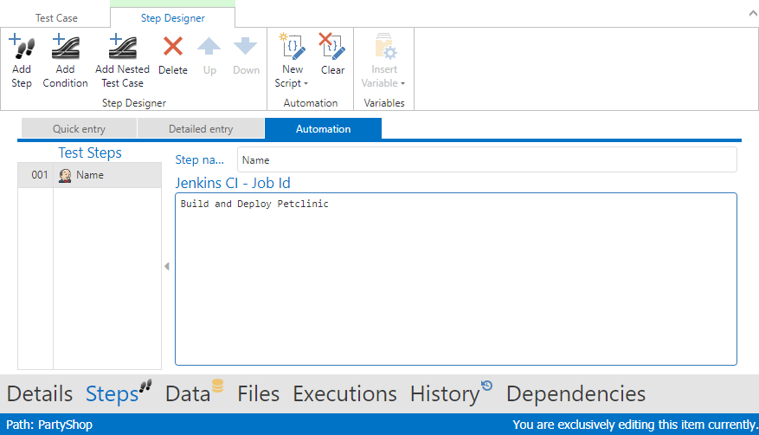Switch to the Test Case ribbon tab

pyautogui.click(x=56, y=17)
